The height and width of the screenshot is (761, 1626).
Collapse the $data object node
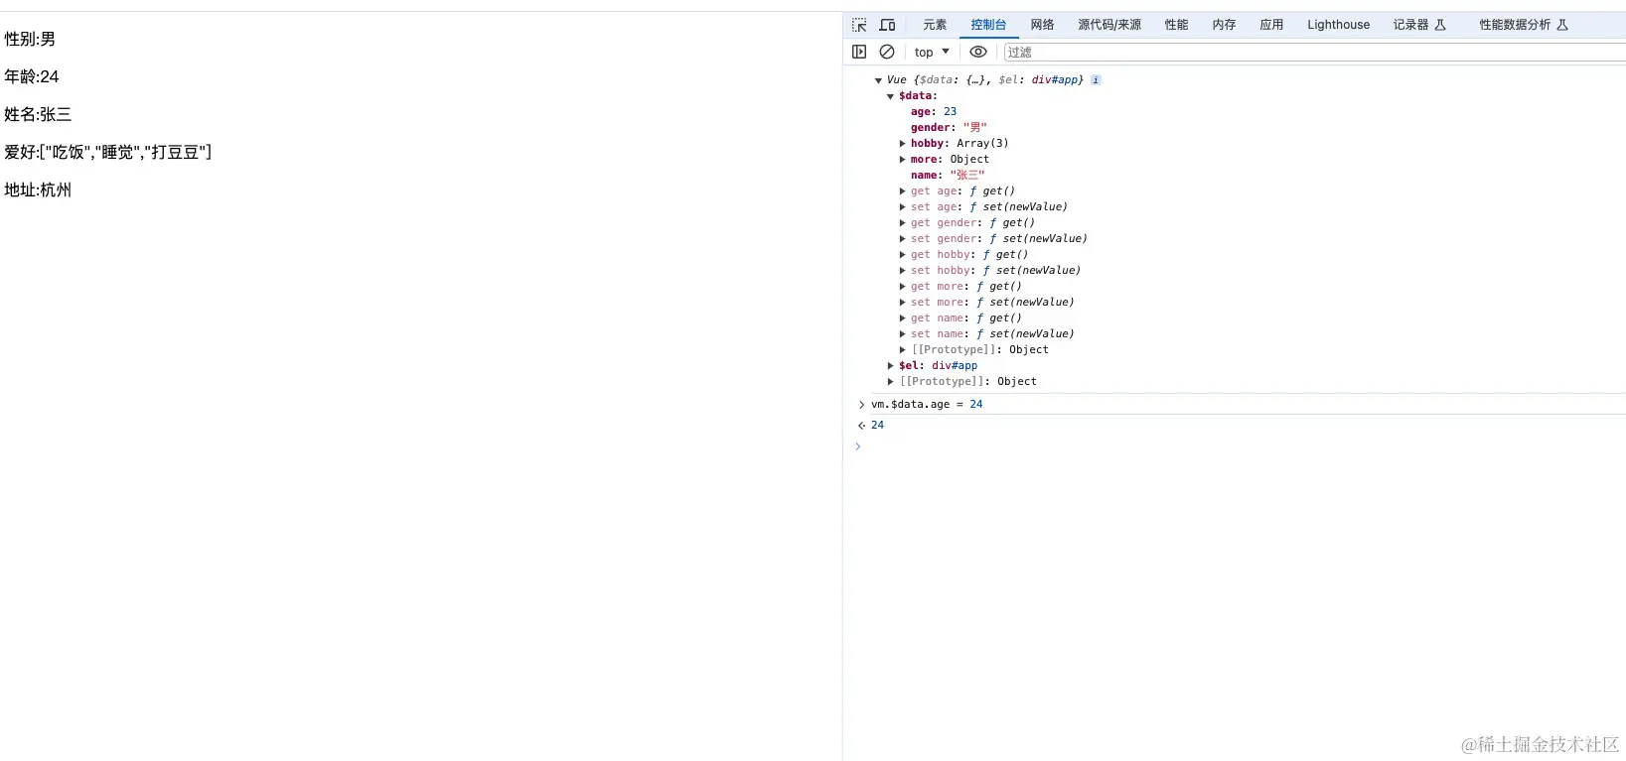click(890, 96)
